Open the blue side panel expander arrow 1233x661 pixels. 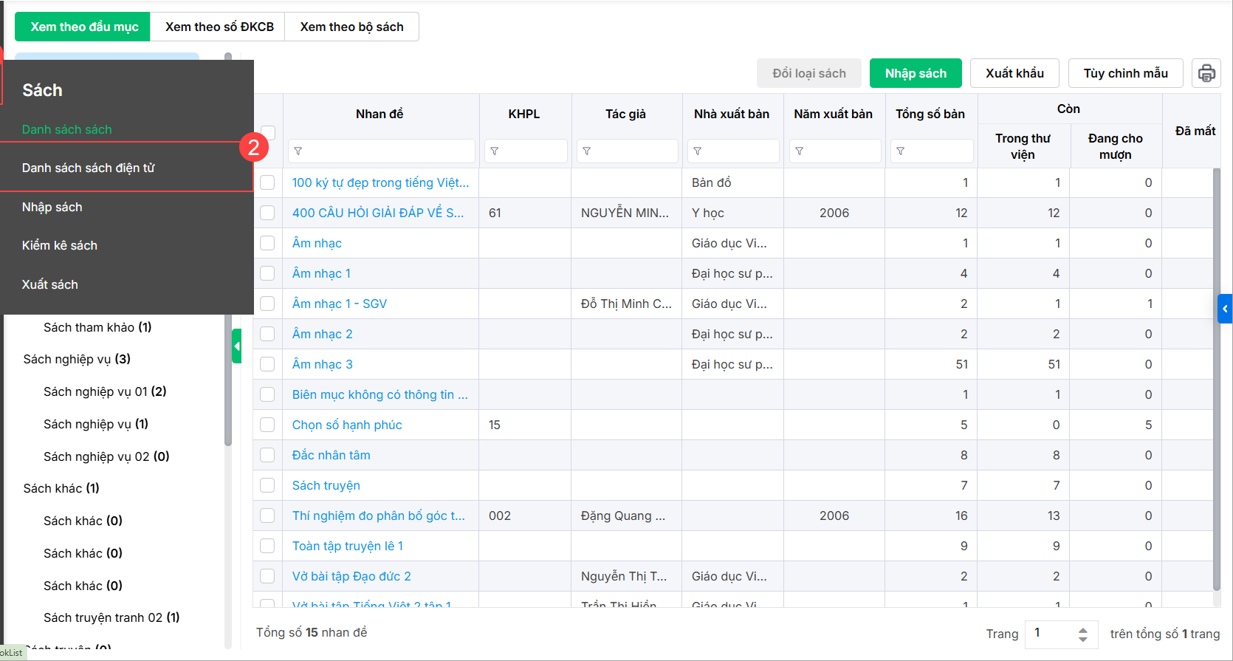point(1225,309)
